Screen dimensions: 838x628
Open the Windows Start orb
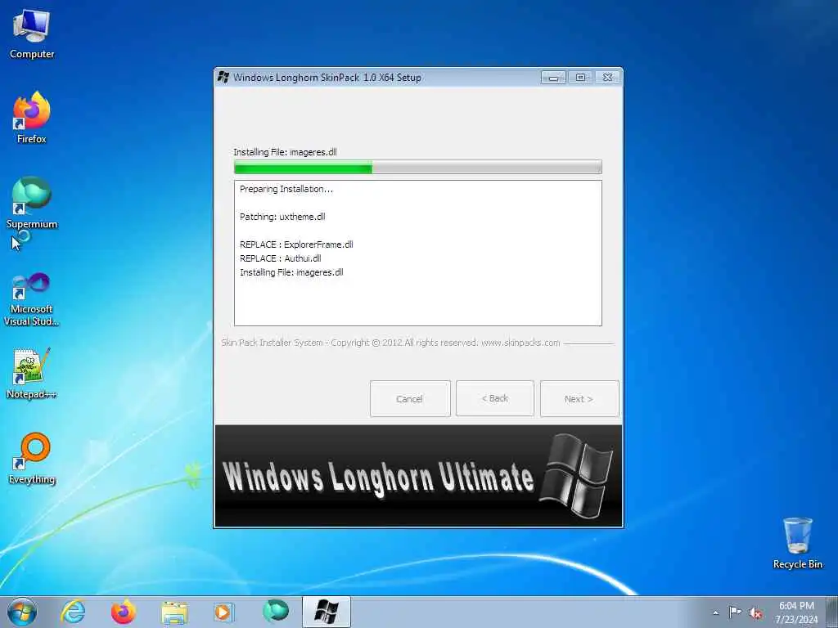[22, 612]
